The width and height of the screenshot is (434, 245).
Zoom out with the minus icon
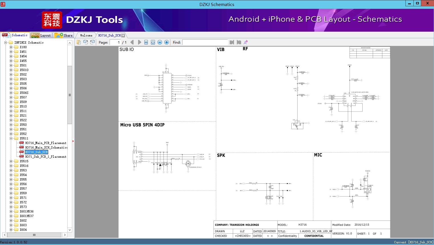click(x=160, y=42)
